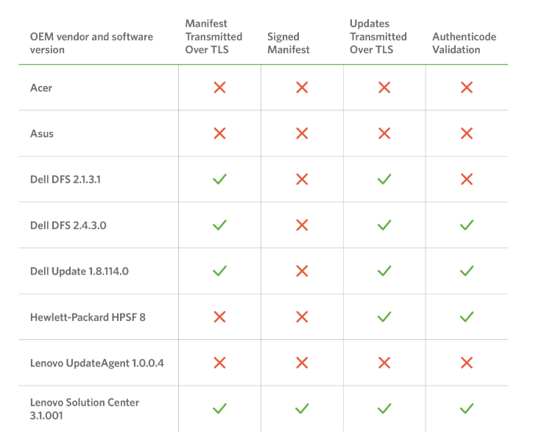Click Lenovo Solution Center Authenticode Validation checkmark
Viewport: 533px width, 432px height.
(466, 408)
